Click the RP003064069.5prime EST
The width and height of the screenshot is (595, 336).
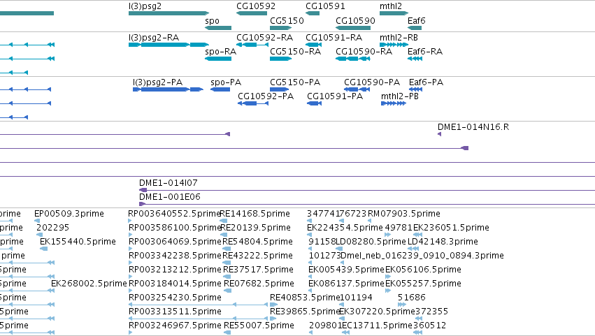[130, 249]
